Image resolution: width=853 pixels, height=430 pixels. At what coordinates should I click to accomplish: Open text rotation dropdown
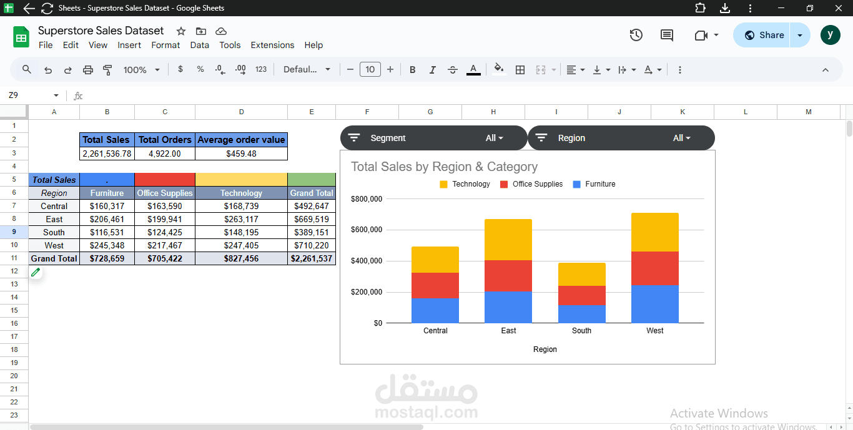pyautogui.click(x=653, y=70)
